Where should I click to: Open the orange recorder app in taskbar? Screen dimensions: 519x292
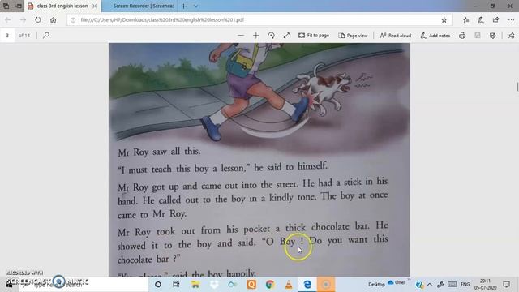pos(326,285)
